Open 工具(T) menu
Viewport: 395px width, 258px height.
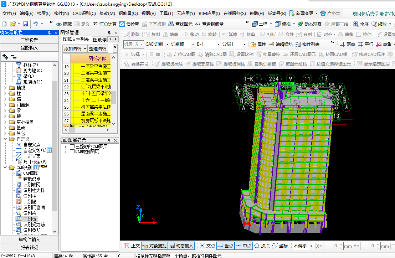[x=166, y=13]
